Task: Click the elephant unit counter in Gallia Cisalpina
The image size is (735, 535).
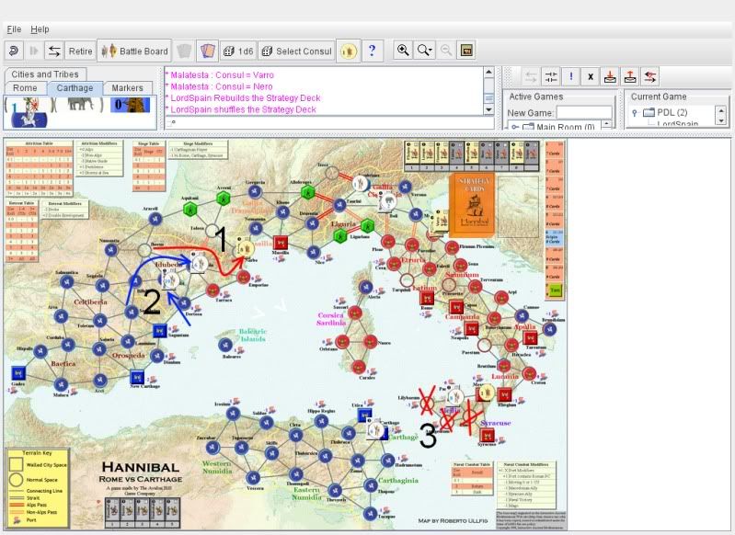Action: 388,202
